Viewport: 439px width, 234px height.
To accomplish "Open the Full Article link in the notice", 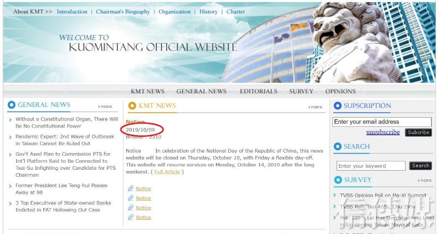I will [x=167, y=172].
